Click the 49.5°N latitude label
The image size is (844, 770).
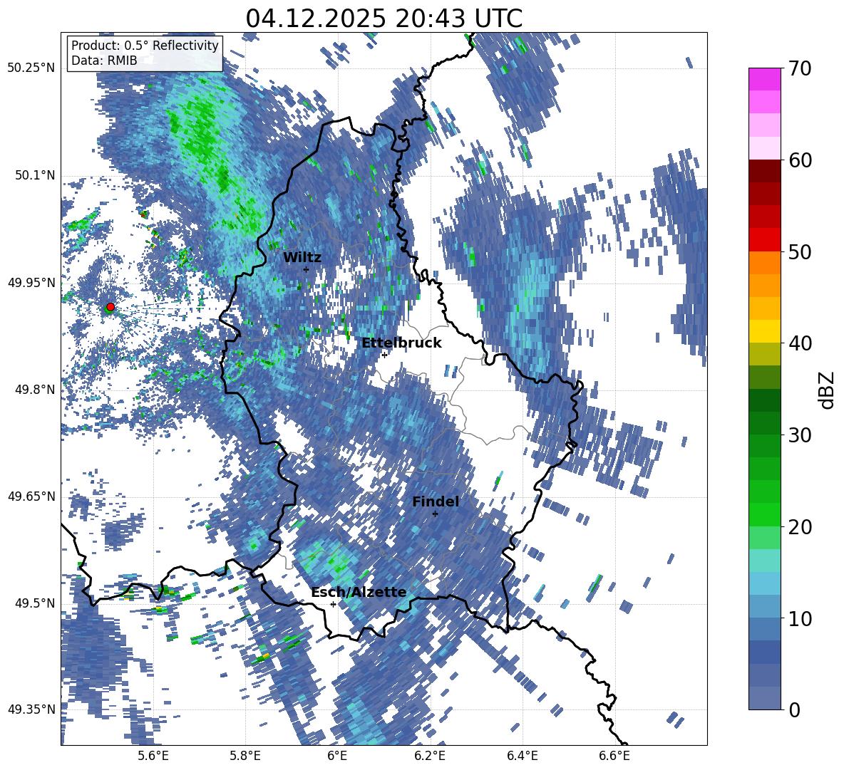click(x=34, y=603)
